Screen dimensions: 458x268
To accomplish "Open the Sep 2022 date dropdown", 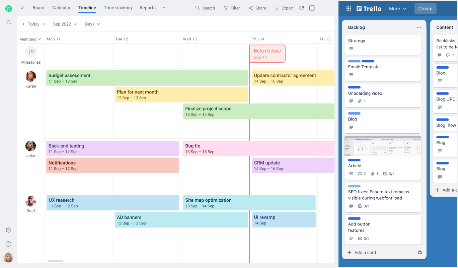I will pyautogui.click(x=65, y=24).
